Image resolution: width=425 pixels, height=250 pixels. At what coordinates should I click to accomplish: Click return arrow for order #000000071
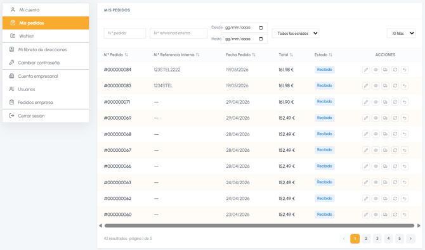coord(405,102)
